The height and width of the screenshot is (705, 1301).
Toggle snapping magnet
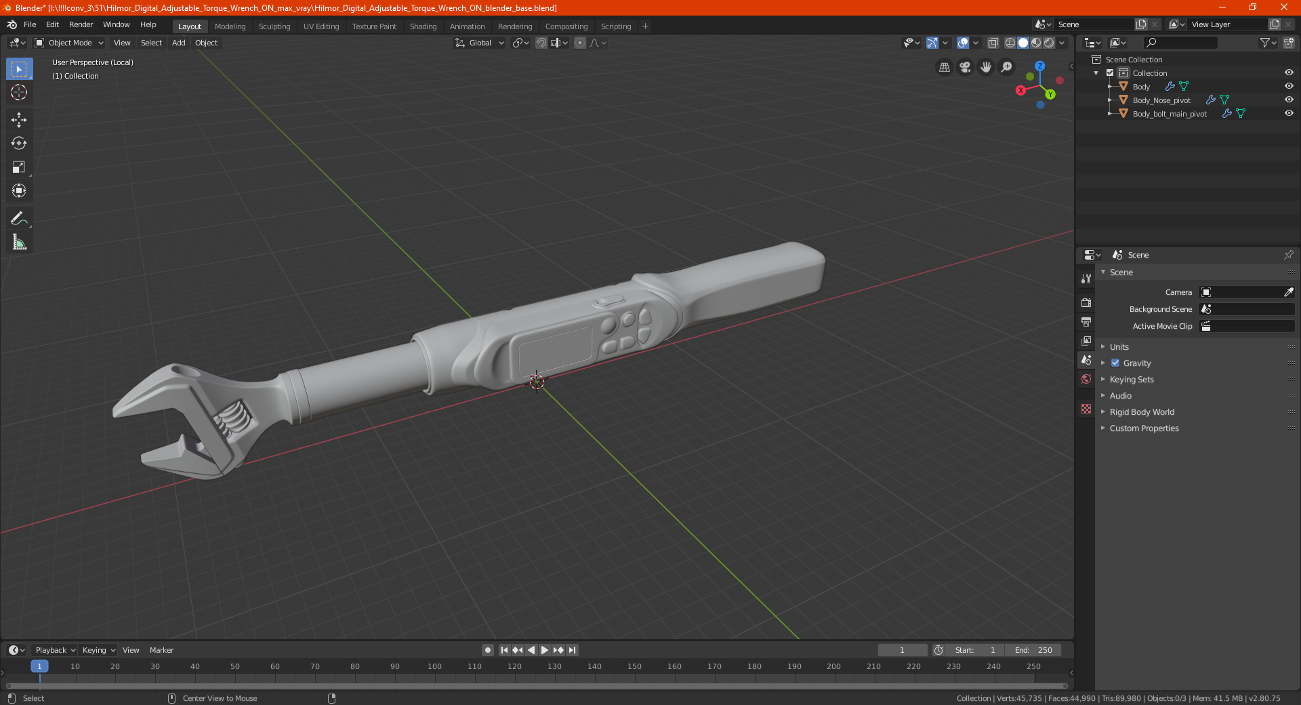tap(541, 43)
